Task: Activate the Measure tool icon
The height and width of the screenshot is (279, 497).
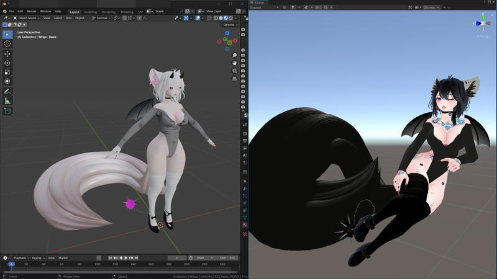Action: [x=7, y=100]
